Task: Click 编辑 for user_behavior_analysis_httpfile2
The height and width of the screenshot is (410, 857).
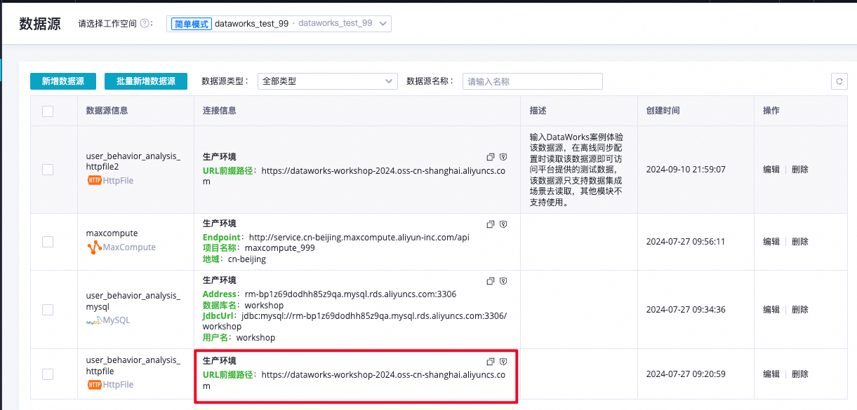Action: tap(771, 170)
